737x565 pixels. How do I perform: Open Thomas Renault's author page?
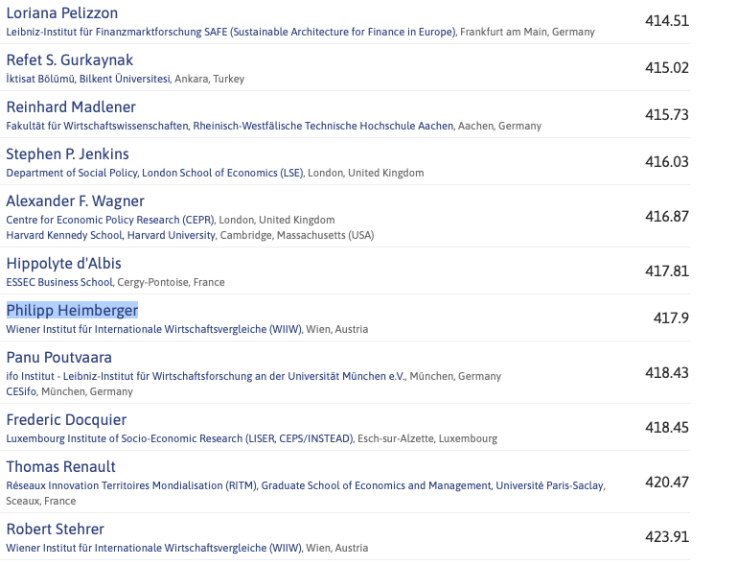tap(60, 467)
